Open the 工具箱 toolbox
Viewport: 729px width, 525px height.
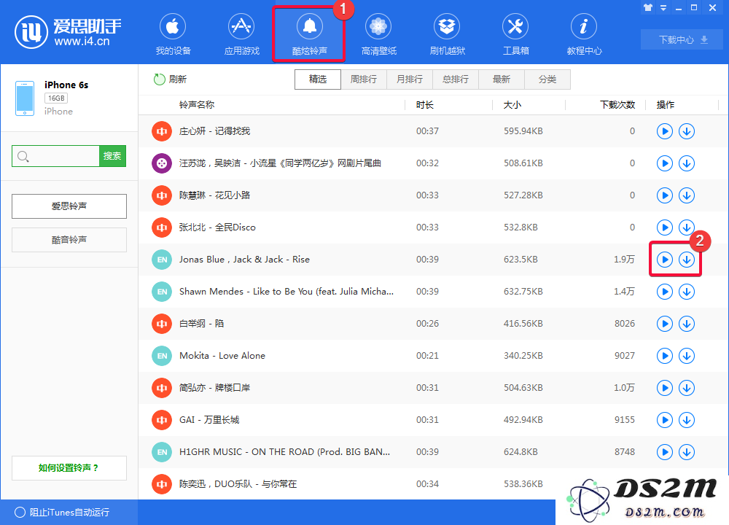click(515, 34)
